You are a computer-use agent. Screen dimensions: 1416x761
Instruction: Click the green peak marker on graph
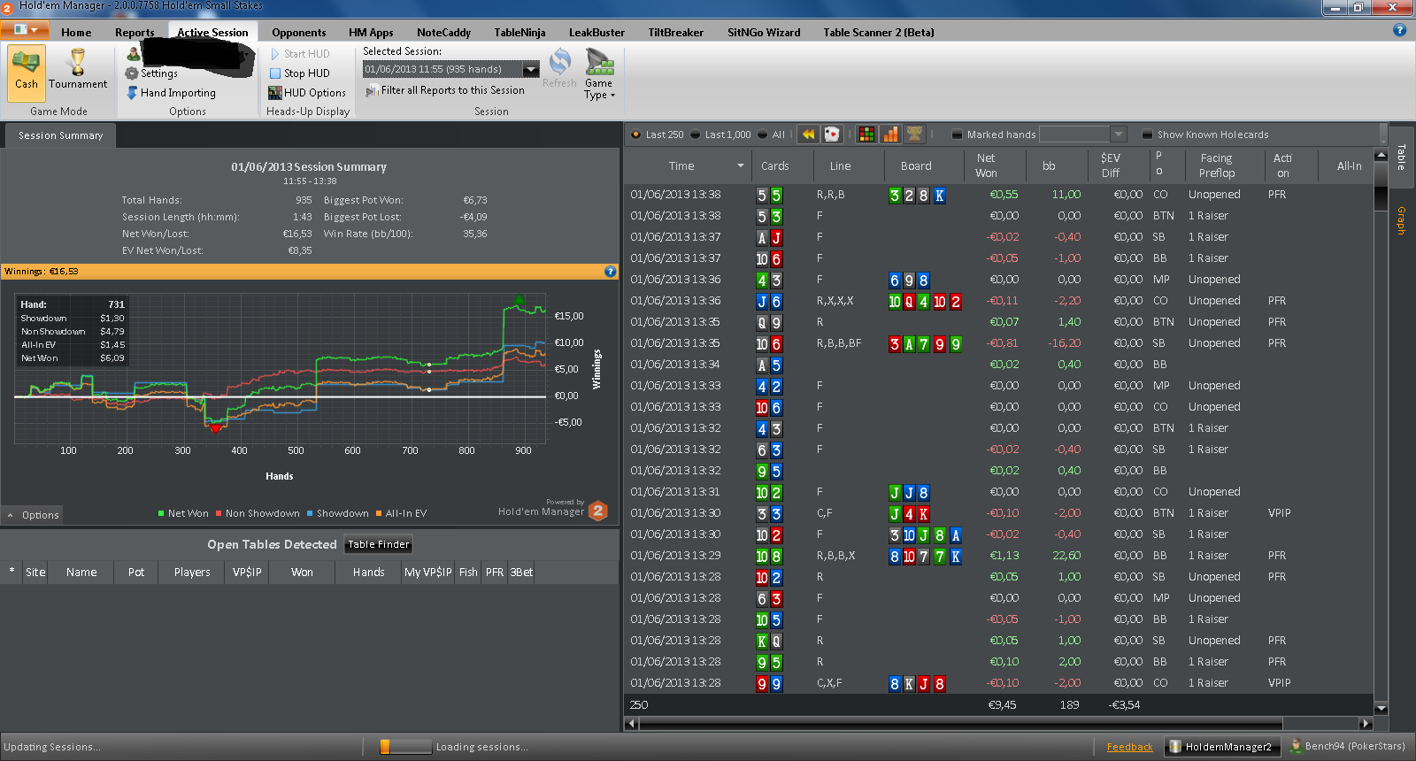(519, 301)
